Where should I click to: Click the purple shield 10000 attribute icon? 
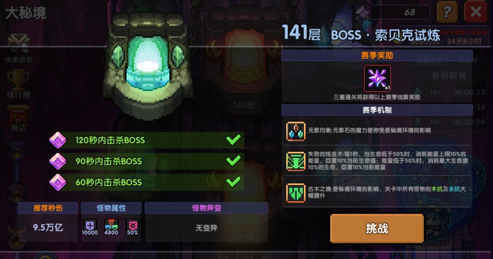tap(90, 227)
